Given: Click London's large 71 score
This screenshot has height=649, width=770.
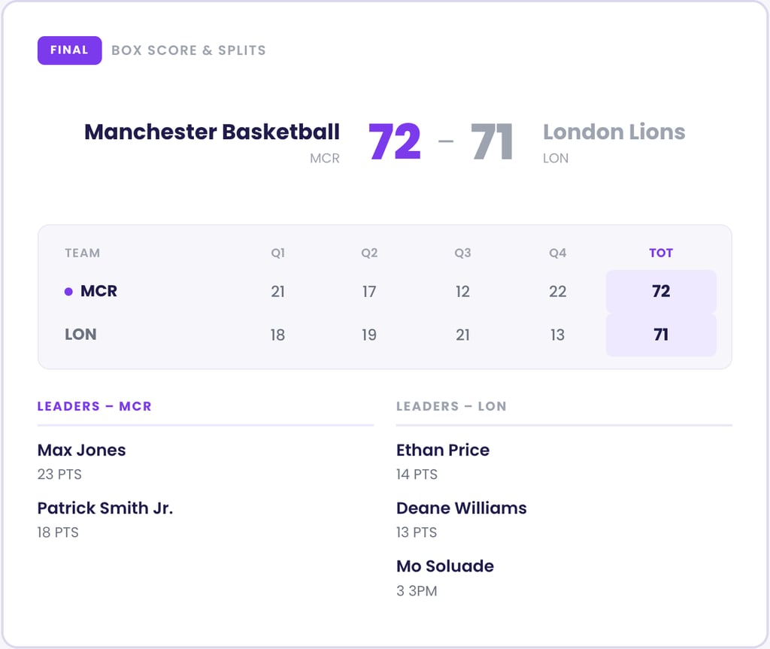Looking at the screenshot, I should 492,142.
